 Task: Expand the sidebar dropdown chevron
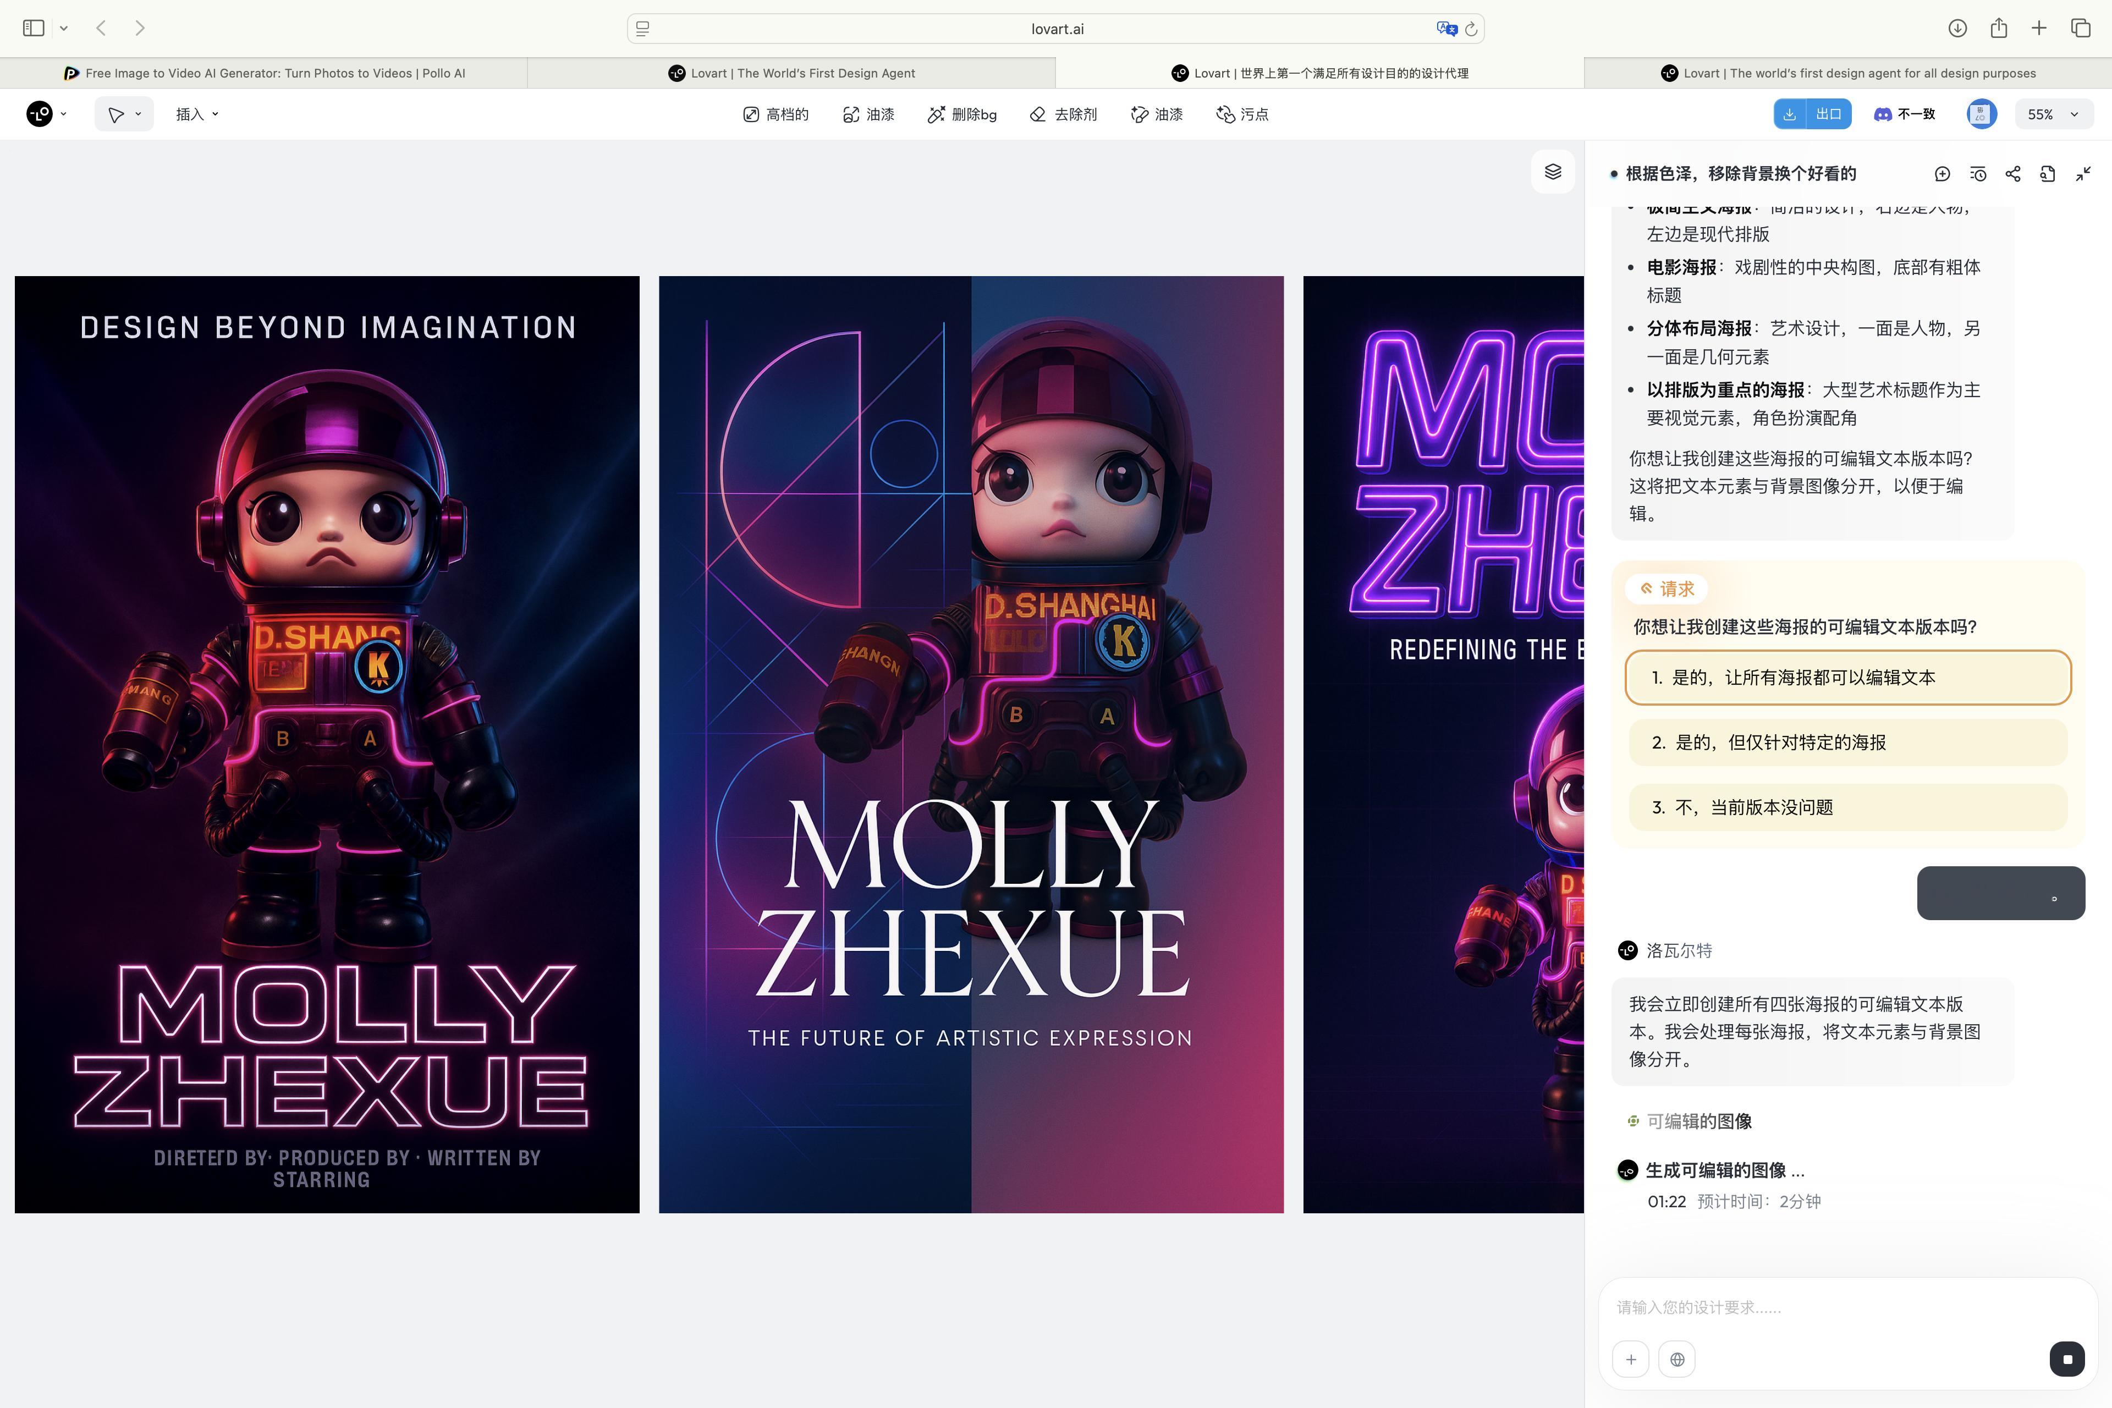click(x=64, y=29)
